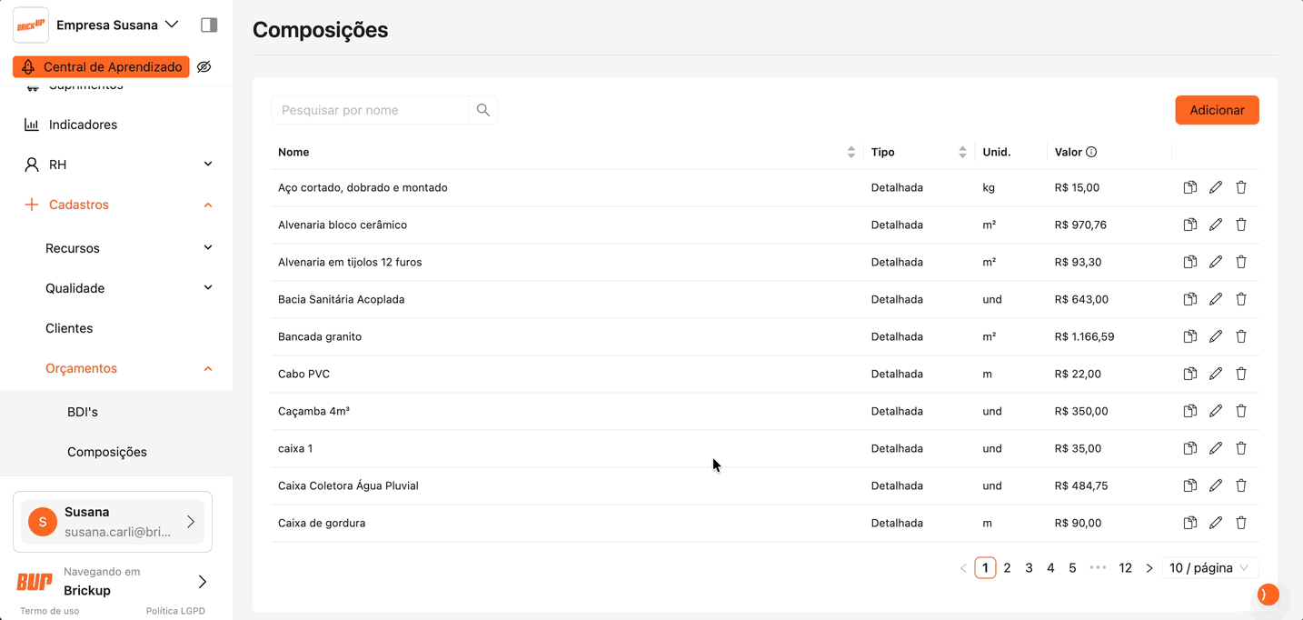Focus the Pesquisar por nome field
The width and height of the screenshot is (1303, 620).
tap(370, 110)
